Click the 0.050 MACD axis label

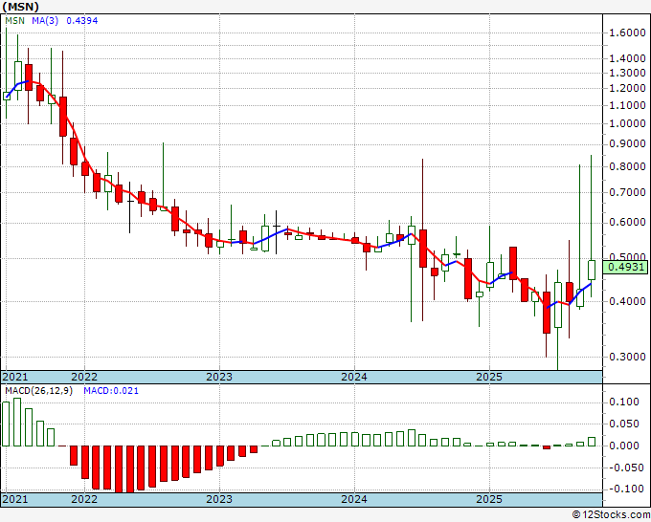(x=624, y=424)
